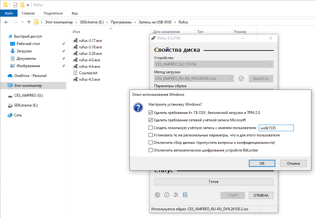
Task: Click the rufus-4.0.exe file icon
Action: (x=75, y=60)
